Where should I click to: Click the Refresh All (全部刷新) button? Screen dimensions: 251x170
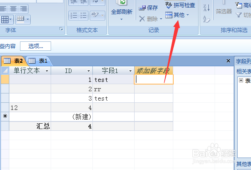122,8
